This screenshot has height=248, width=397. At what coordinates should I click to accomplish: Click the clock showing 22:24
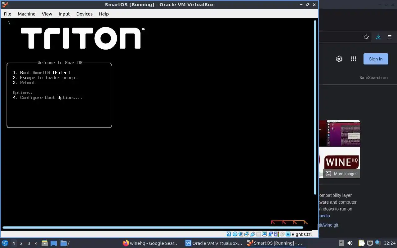(390, 243)
